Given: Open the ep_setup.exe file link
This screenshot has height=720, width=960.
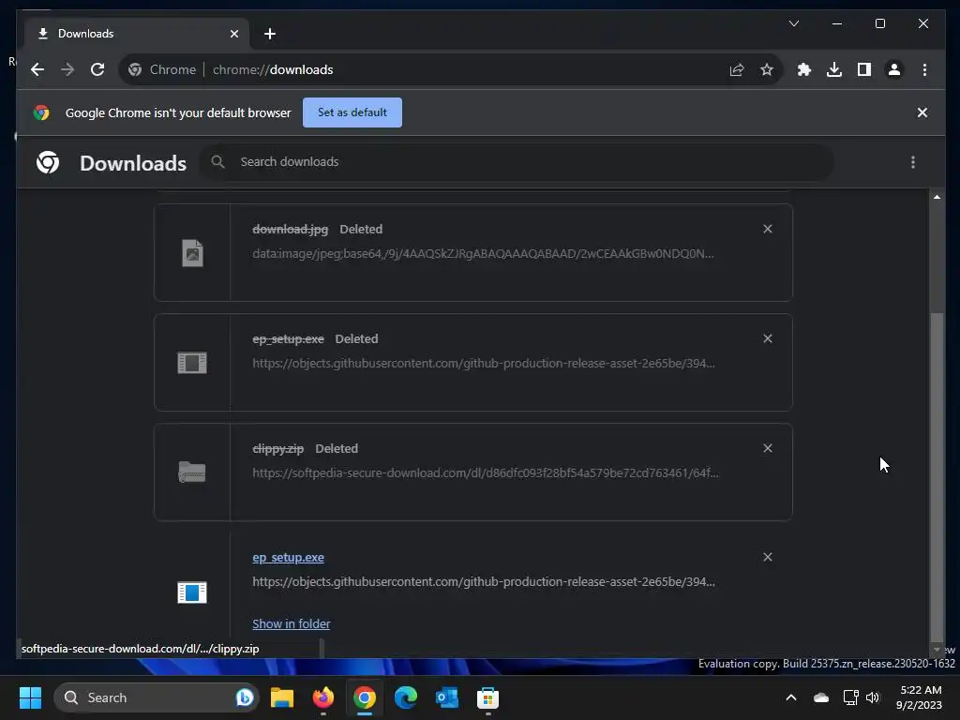Looking at the screenshot, I should pos(289,558).
